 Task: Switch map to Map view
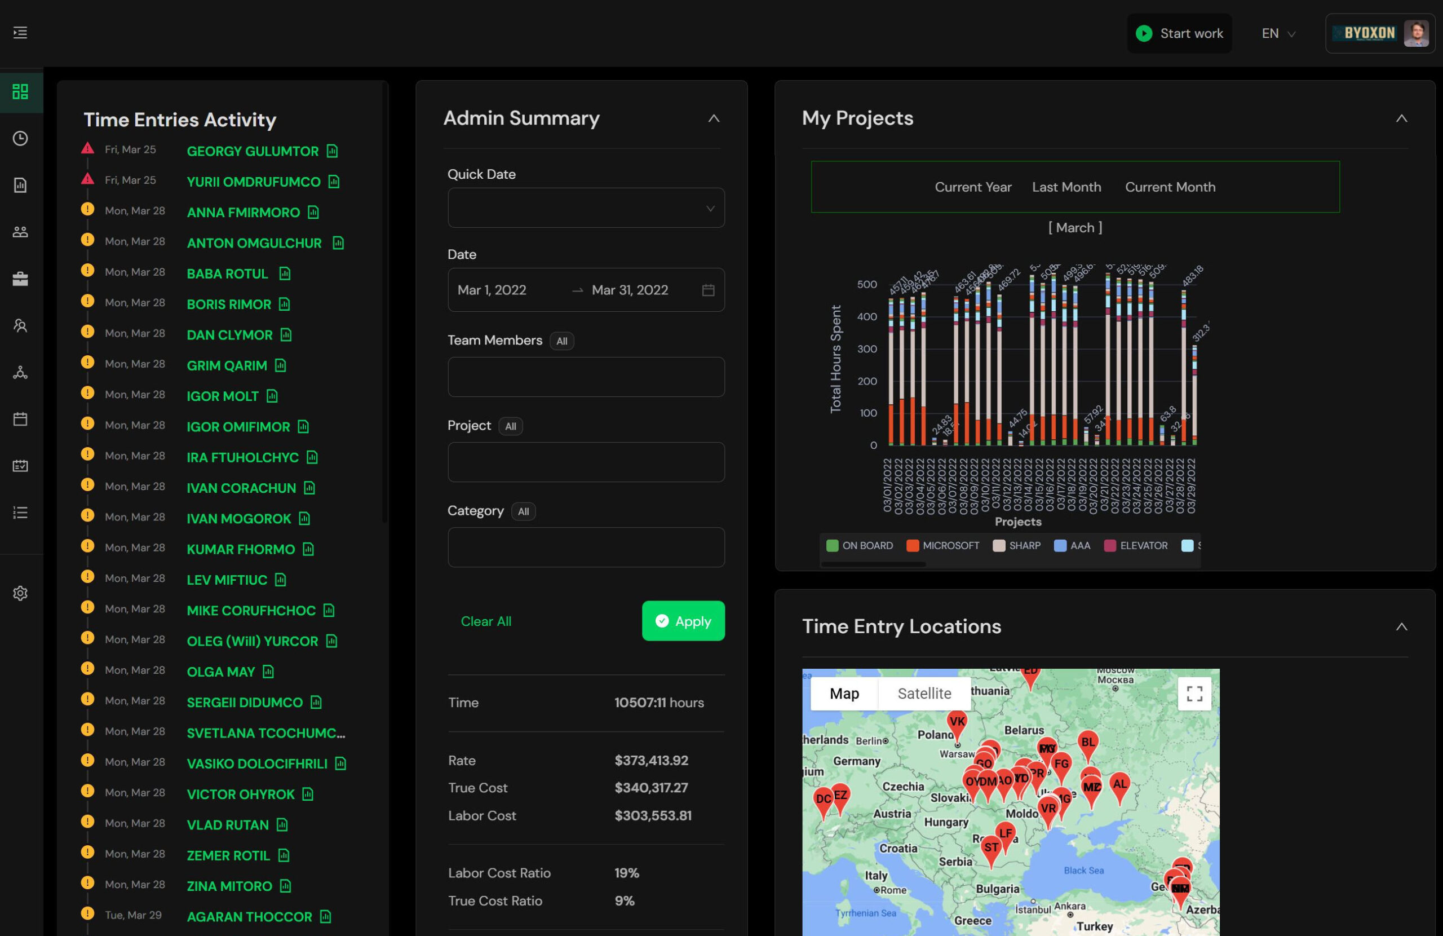pos(844,694)
